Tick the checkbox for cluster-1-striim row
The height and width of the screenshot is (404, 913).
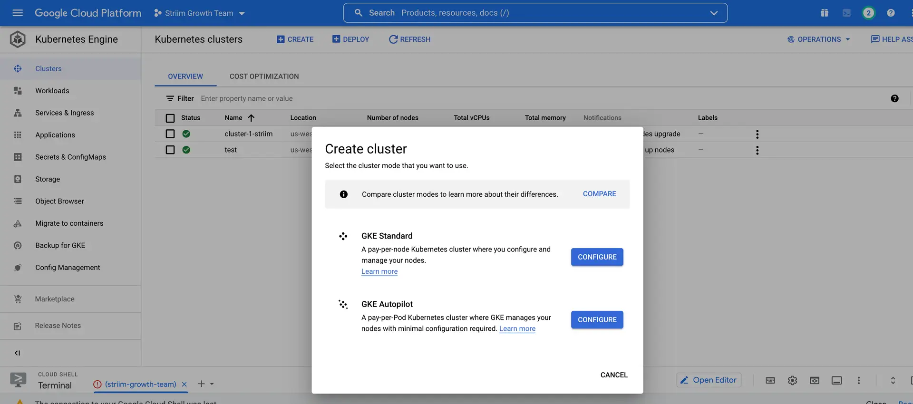coord(170,134)
